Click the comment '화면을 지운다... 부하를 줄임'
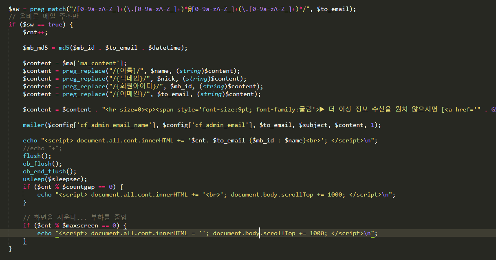Image resolution: width=496 pixels, height=260 pixels. (x=77, y=217)
